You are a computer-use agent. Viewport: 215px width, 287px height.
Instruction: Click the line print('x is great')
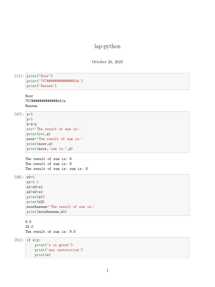pos(53,245)
